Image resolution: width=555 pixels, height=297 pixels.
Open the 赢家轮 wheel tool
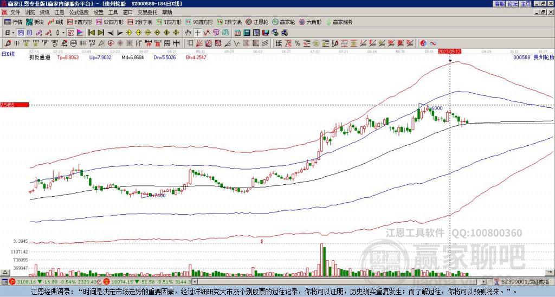point(283,22)
